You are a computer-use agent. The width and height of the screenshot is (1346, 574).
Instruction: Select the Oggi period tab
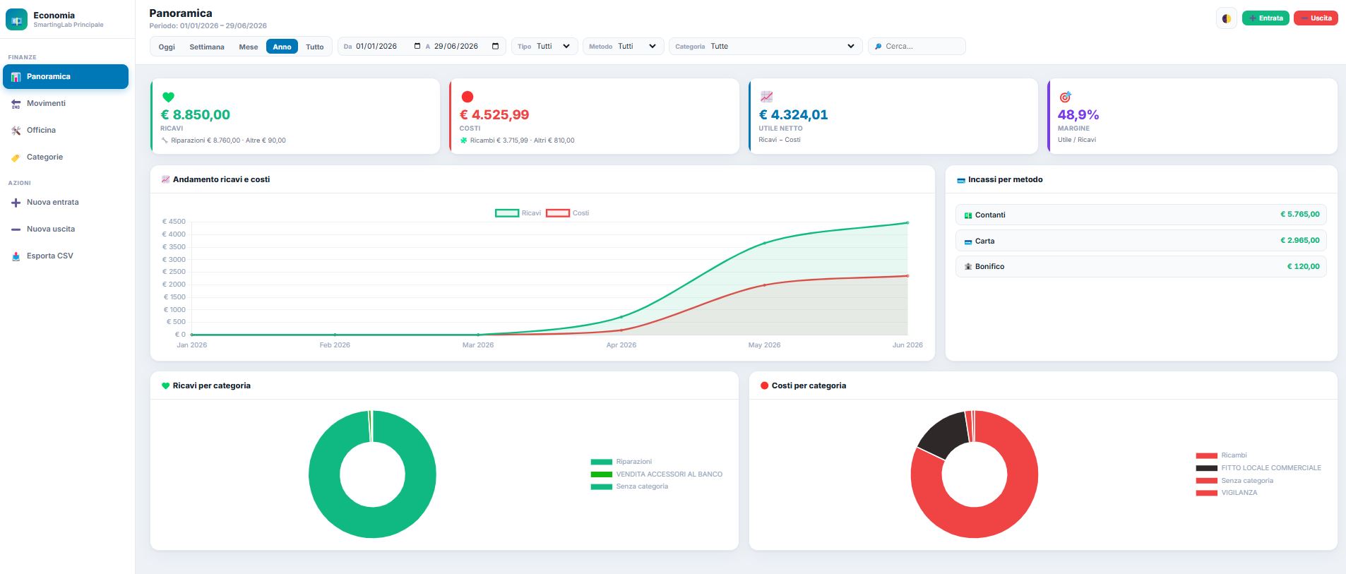pyautogui.click(x=167, y=47)
